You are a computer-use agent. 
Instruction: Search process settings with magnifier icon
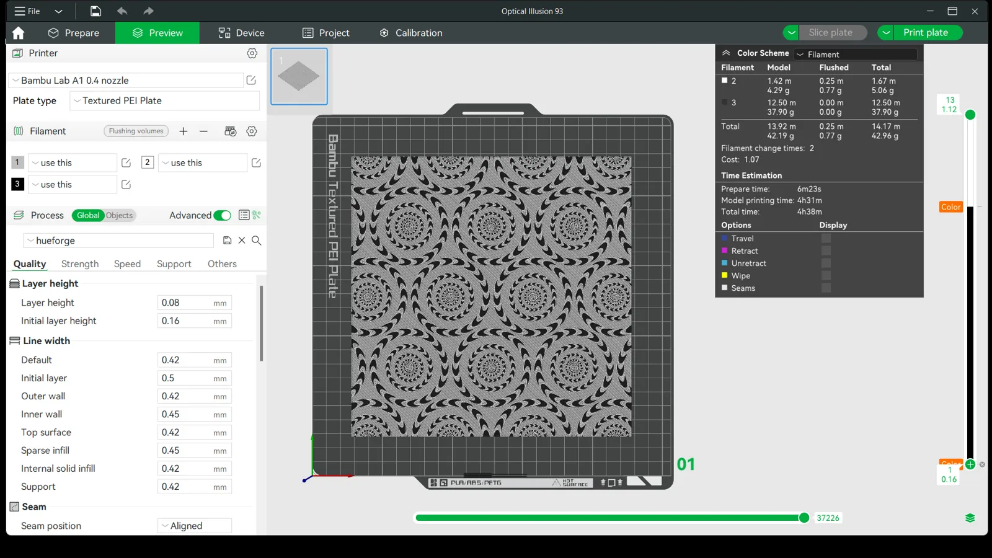[256, 240]
